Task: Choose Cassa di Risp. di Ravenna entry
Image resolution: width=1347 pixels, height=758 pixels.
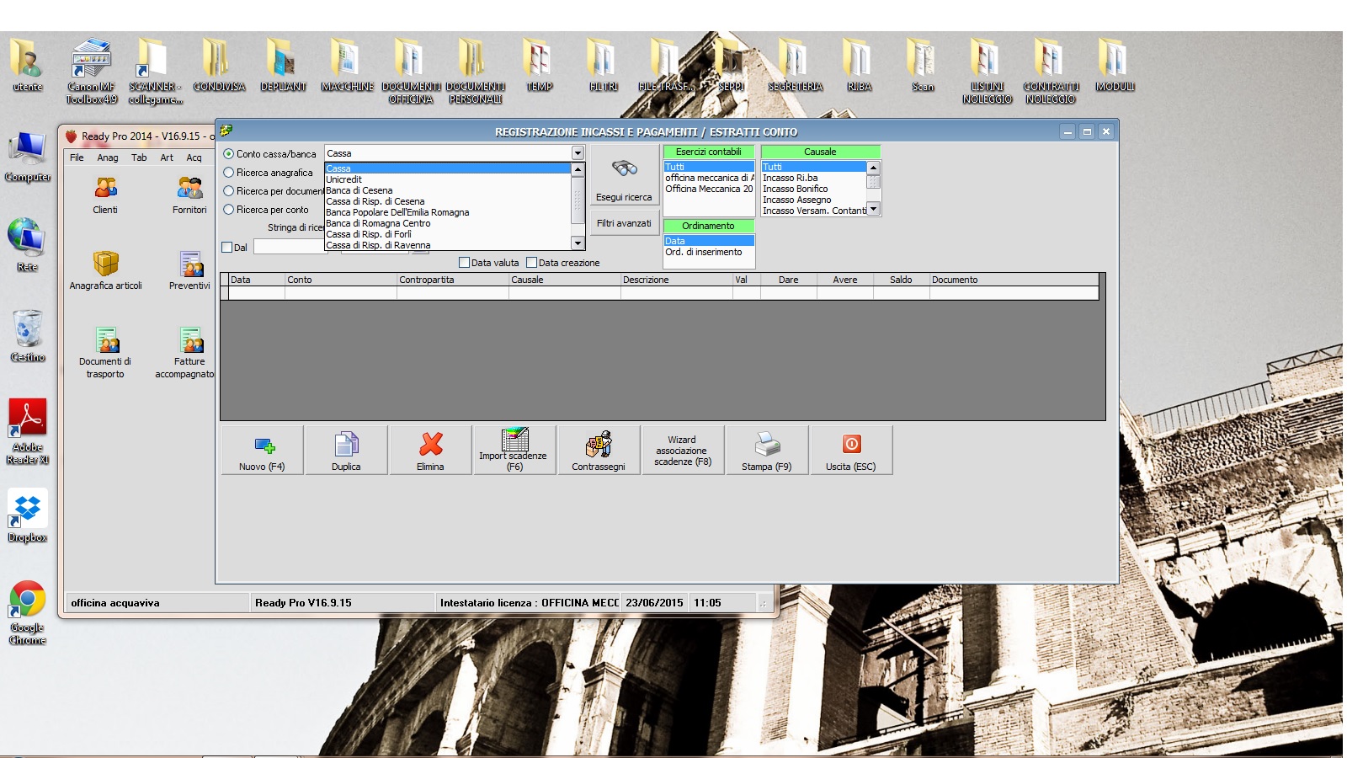Action: (448, 245)
